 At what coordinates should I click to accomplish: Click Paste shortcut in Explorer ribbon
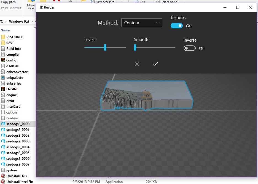(11, 8)
